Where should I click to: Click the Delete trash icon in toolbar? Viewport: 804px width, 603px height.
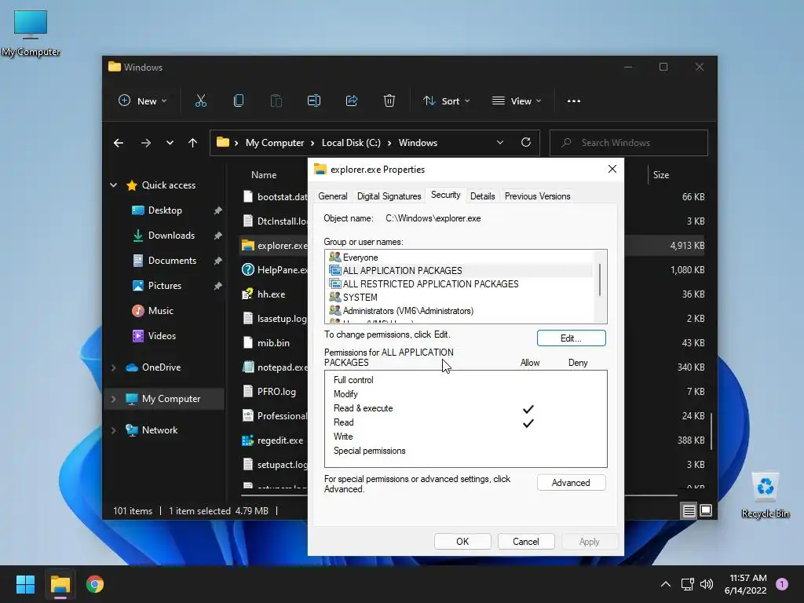389,101
